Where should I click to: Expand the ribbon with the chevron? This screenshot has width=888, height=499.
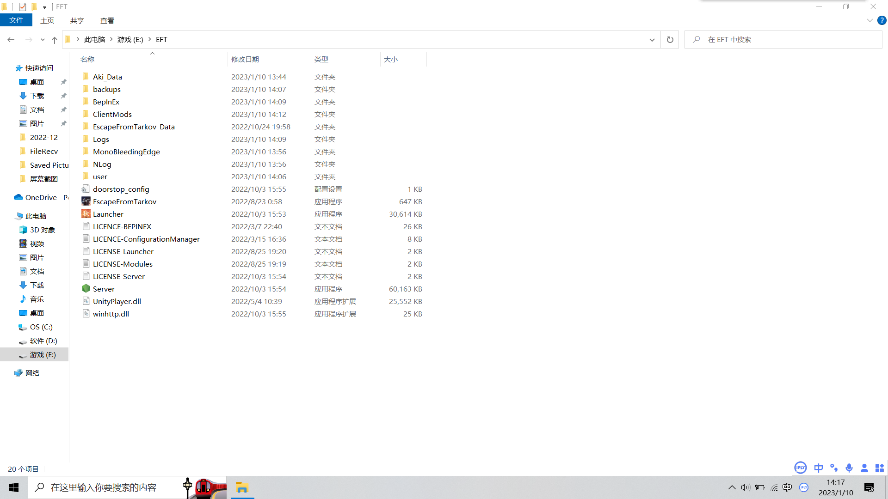[x=869, y=20]
